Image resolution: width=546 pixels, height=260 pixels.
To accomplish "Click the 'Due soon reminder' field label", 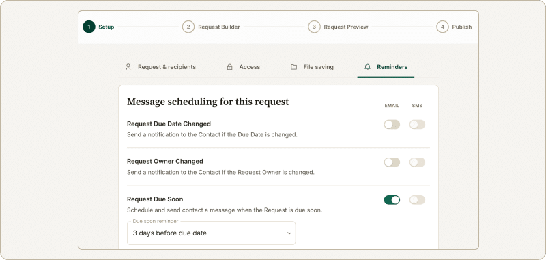I will click(156, 221).
